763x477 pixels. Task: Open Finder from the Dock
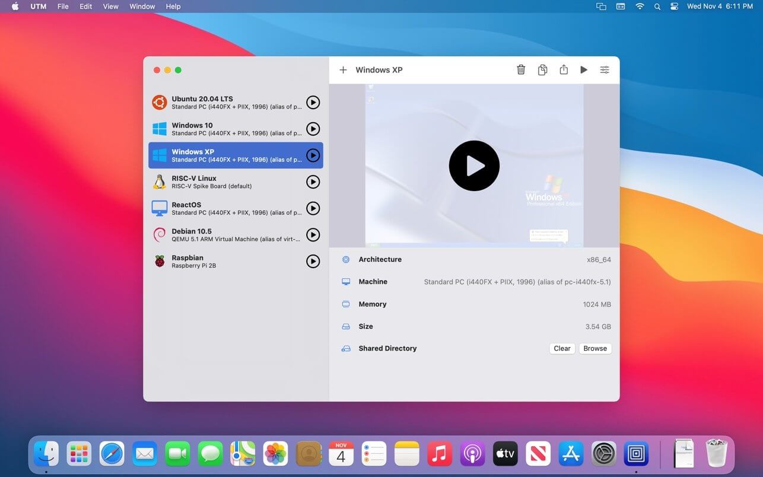tap(46, 454)
